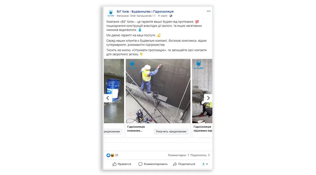The image size is (316, 175).
Task: Click the Поделиться share arrow icon
Action: [x=175, y=164]
